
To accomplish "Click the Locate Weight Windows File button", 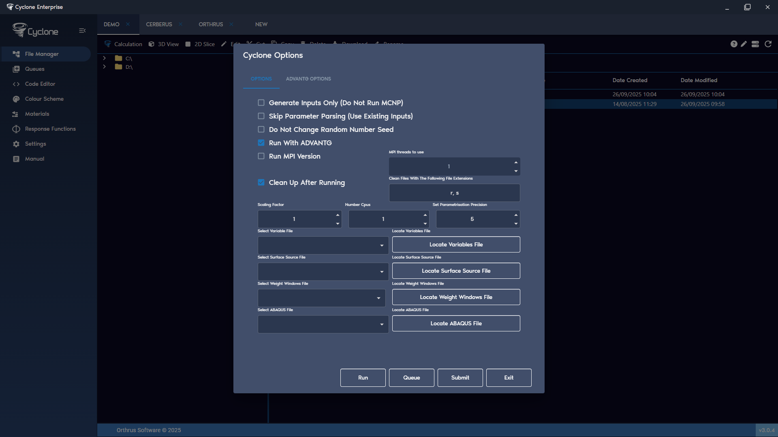I will (456, 297).
